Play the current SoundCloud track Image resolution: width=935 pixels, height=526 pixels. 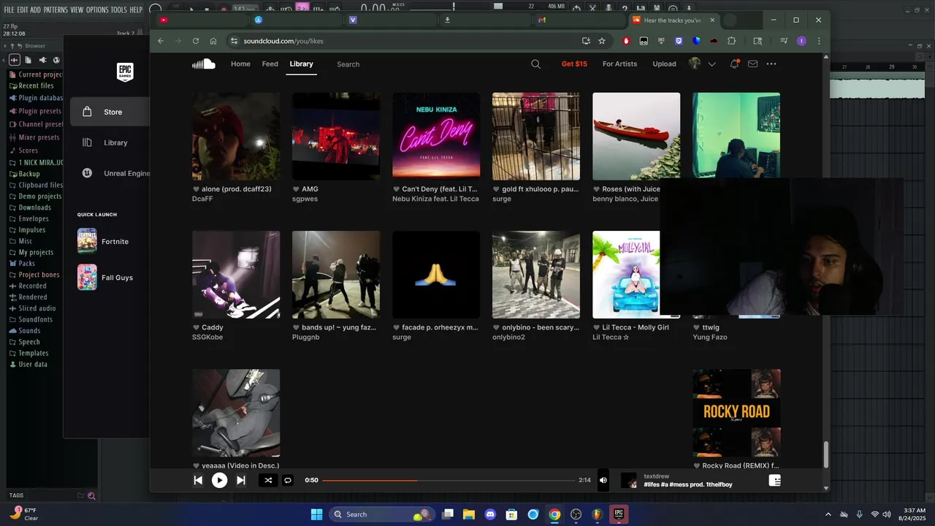coord(219,480)
